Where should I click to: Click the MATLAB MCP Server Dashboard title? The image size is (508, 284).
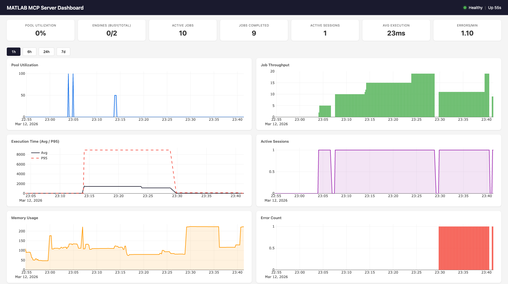click(x=45, y=8)
